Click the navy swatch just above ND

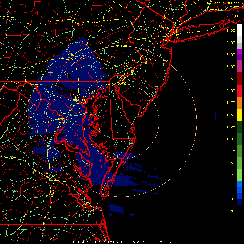(x=239, y=202)
